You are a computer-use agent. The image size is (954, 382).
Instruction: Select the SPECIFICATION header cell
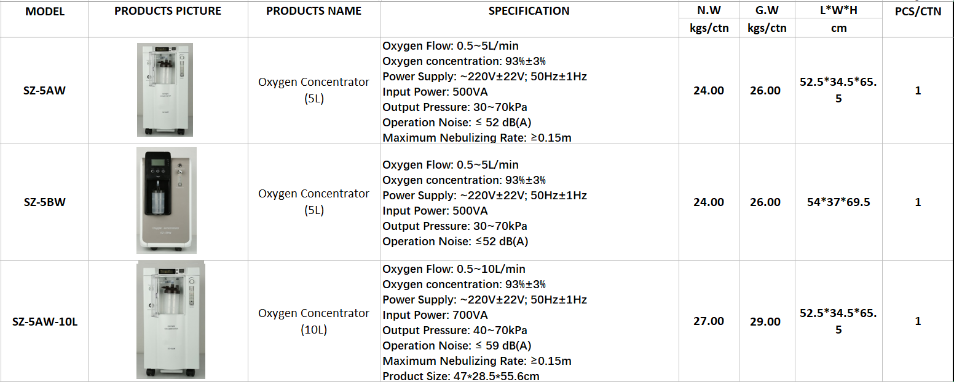click(529, 19)
